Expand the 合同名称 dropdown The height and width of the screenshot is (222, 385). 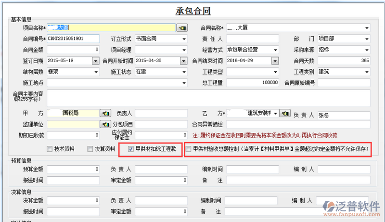click(367, 28)
